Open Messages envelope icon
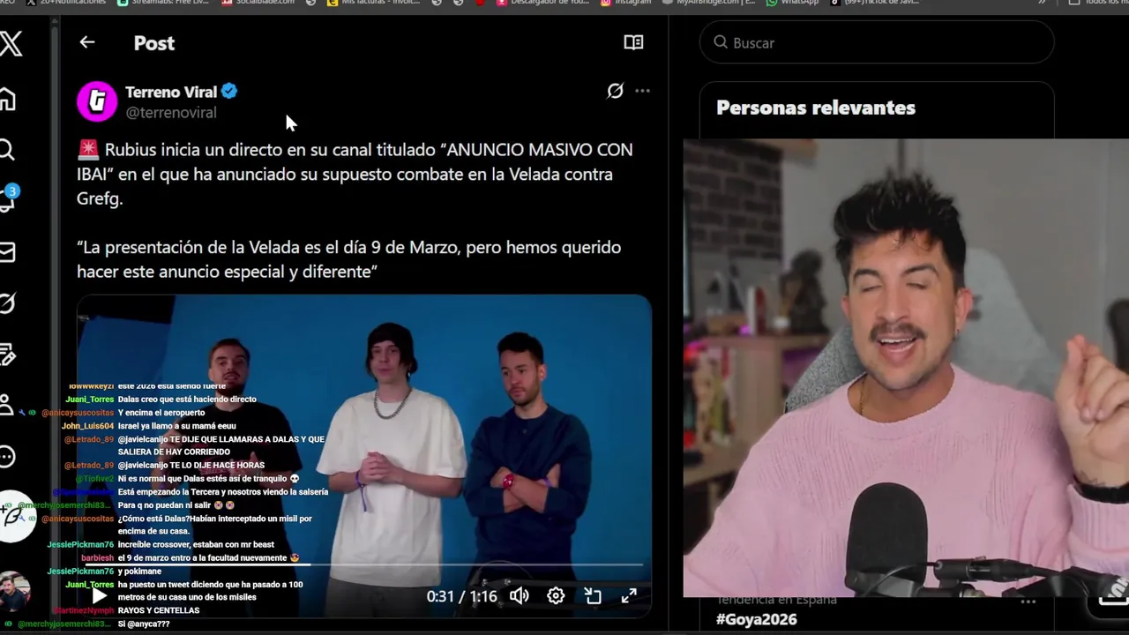Screen dimensions: 1129x635 point(7,252)
